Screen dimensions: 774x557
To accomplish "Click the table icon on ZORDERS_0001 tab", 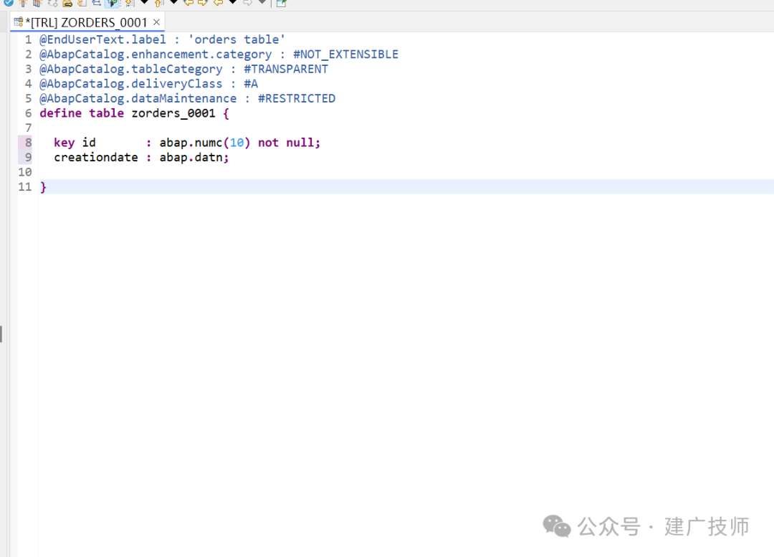I will [18, 22].
